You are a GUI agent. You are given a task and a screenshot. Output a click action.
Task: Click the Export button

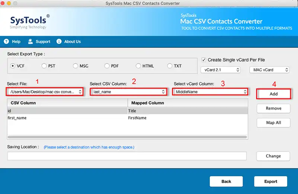click(271, 181)
